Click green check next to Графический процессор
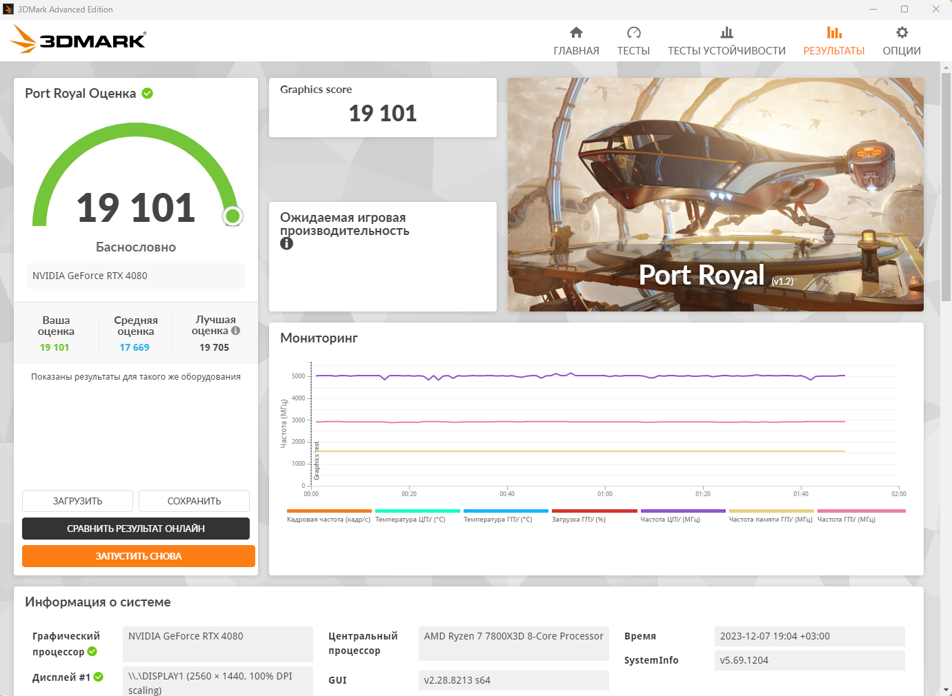This screenshot has height=696, width=952. [x=92, y=651]
